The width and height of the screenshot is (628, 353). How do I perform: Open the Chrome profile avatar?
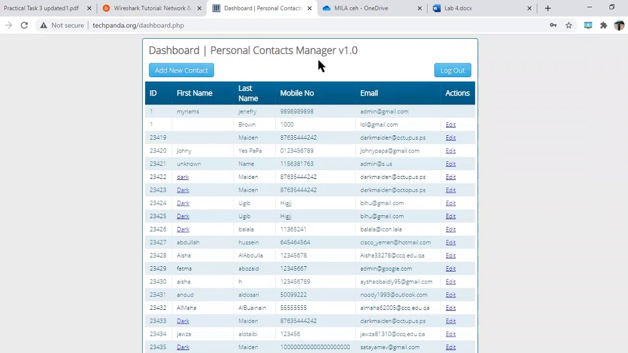click(x=619, y=25)
